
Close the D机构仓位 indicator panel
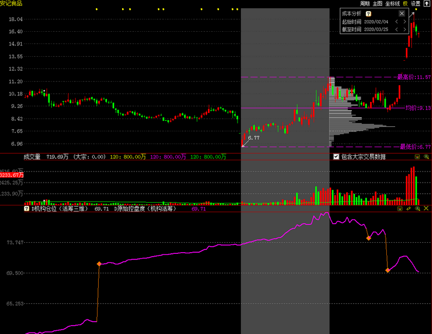coord(426,209)
